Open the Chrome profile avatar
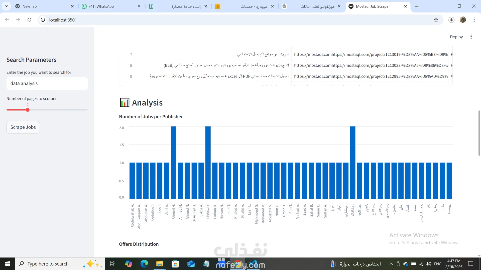The image size is (481, 270). [463, 20]
